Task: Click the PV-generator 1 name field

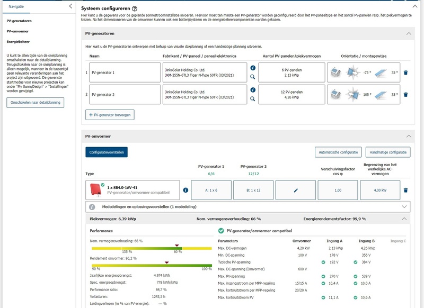Action: coord(123,73)
